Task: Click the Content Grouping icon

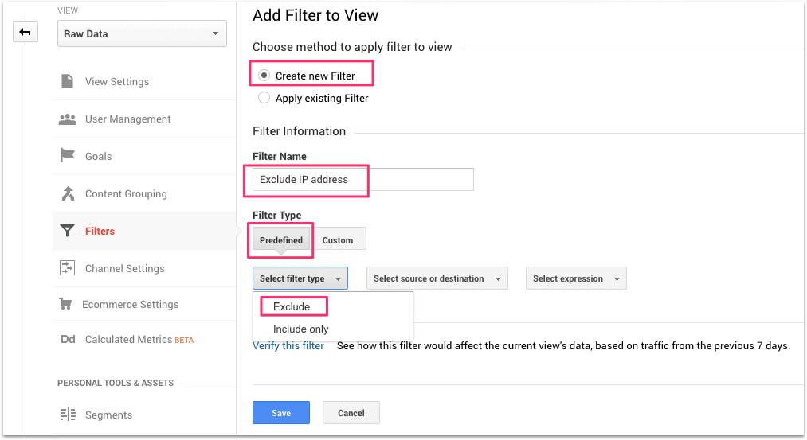Action: (x=68, y=193)
